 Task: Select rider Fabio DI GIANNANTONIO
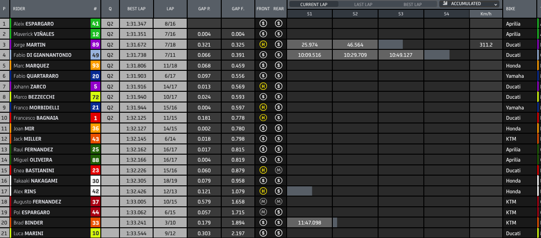pyautogui.click(x=42, y=55)
